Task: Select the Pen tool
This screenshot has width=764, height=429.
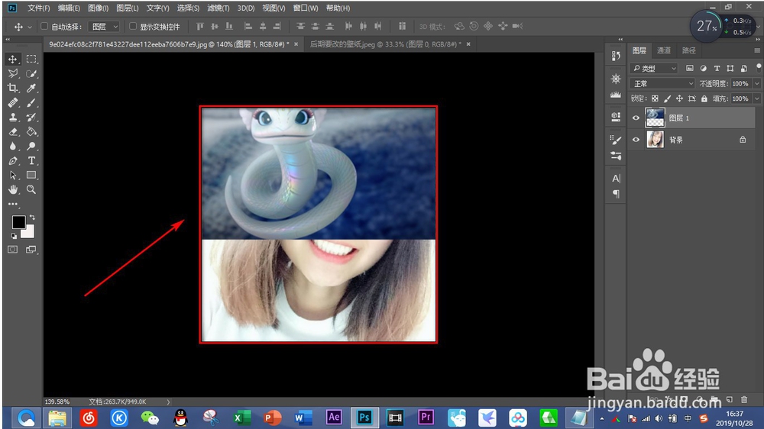Action: (x=13, y=161)
